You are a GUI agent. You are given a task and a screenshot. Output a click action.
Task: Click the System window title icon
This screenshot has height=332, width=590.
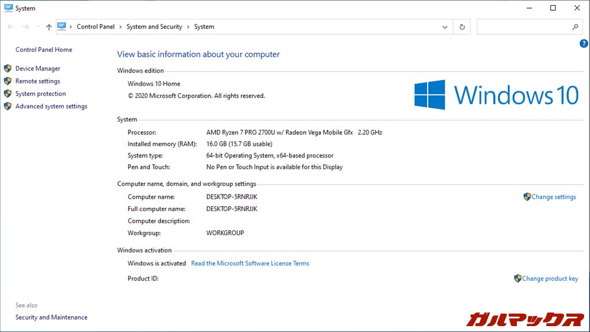pos(8,8)
